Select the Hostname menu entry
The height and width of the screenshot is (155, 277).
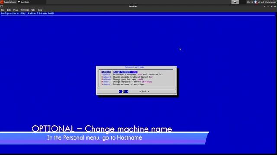[x=106, y=79]
